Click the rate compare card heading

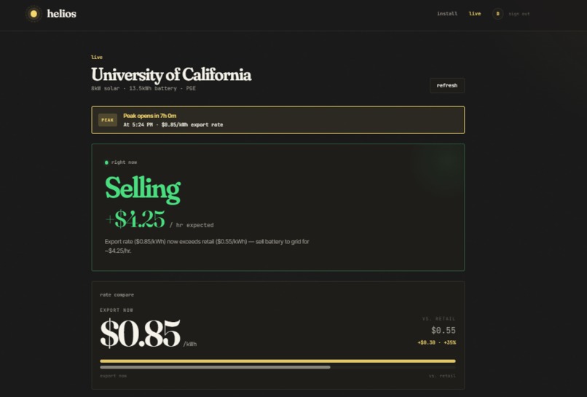coord(117,295)
